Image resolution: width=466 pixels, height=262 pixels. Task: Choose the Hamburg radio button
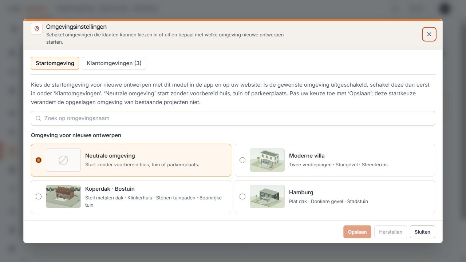pyautogui.click(x=242, y=196)
